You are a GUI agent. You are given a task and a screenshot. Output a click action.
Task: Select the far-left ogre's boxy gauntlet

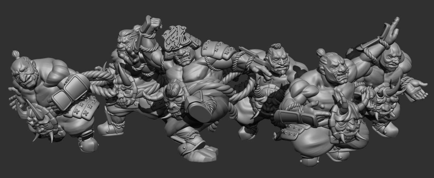[x=70, y=91]
